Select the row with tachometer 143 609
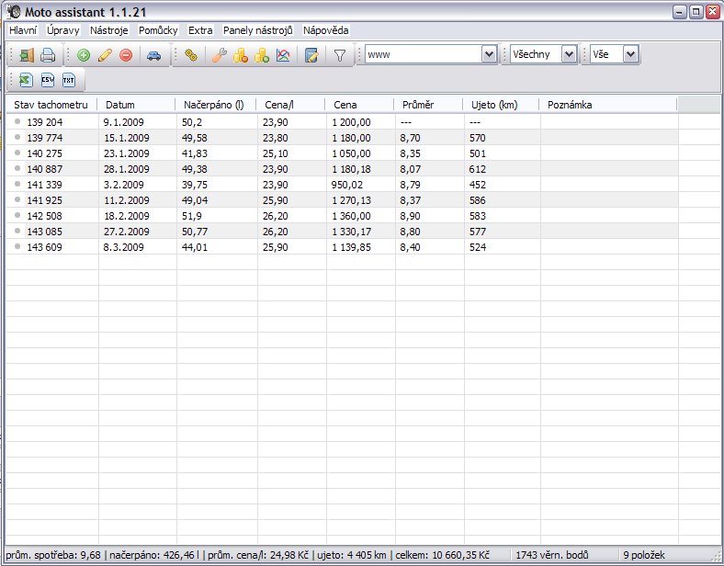This screenshot has height=566, width=724. click(50, 246)
